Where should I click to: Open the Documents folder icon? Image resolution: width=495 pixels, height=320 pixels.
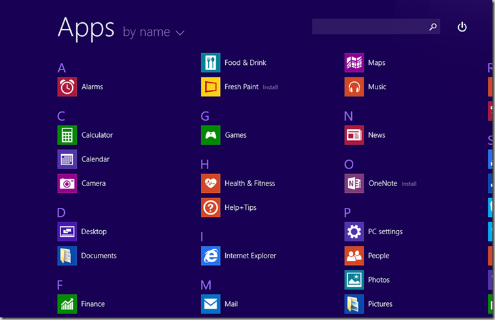click(x=67, y=256)
